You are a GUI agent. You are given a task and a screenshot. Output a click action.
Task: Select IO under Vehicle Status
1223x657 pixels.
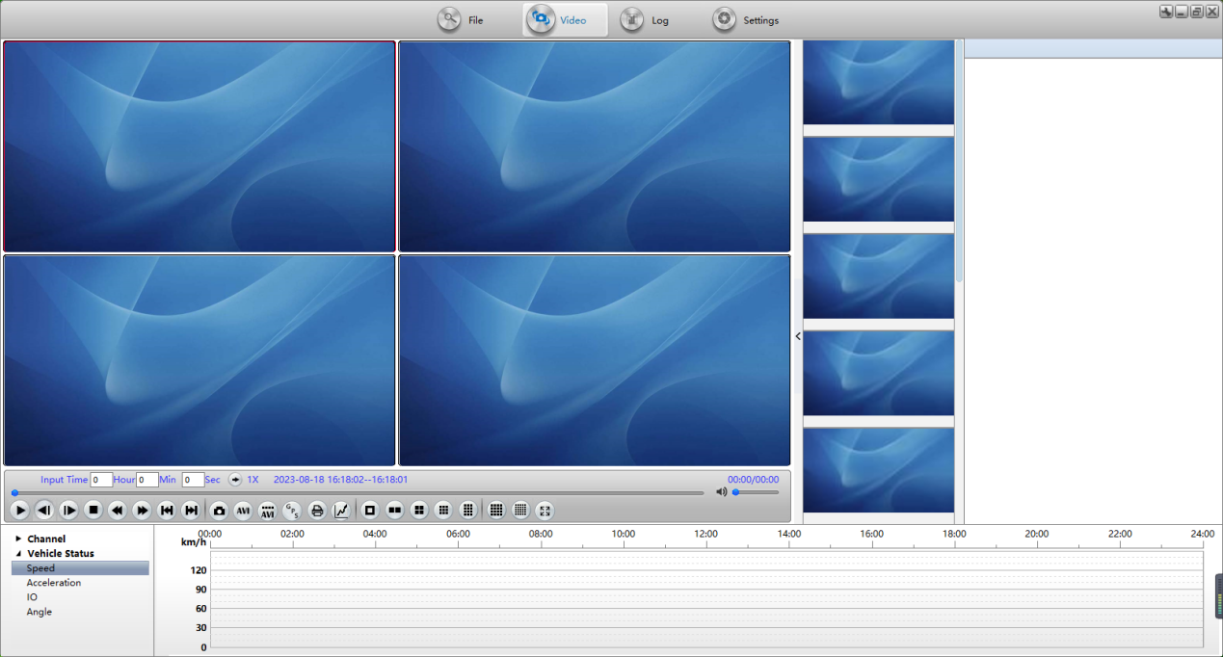point(32,597)
